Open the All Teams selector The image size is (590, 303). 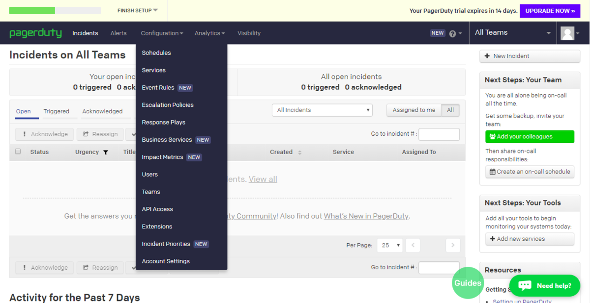(x=513, y=33)
